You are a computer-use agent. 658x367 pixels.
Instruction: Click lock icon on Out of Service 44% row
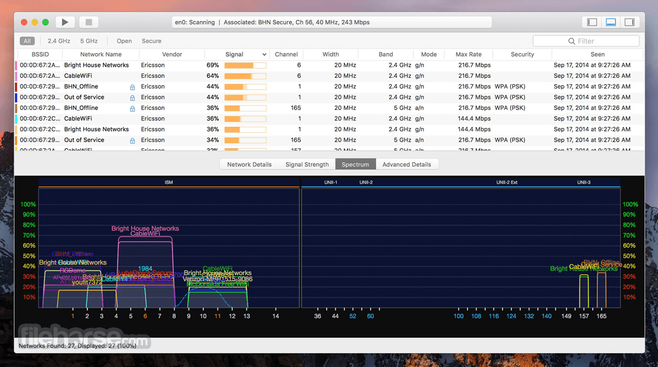[132, 97]
